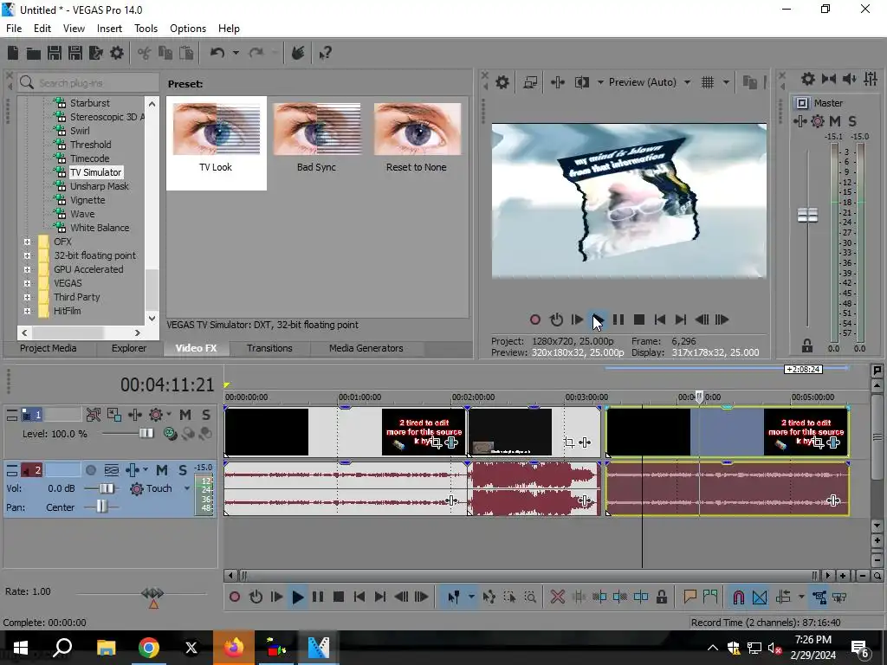Viewport: 887px width, 665px height.
Task: Toggle Master fader lock icon
Action: [x=807, y=345]
